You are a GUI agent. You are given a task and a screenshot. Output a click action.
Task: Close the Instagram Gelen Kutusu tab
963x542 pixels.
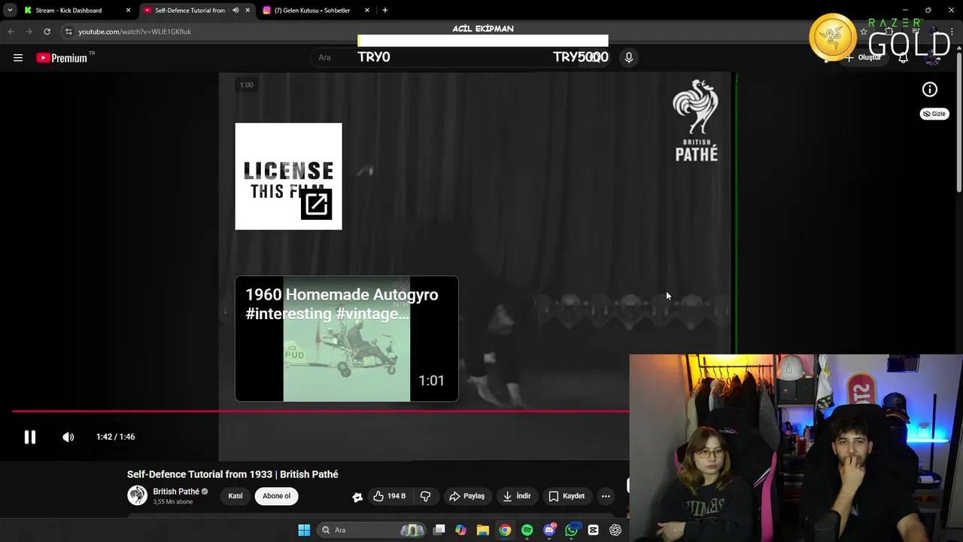coord(367,11)
